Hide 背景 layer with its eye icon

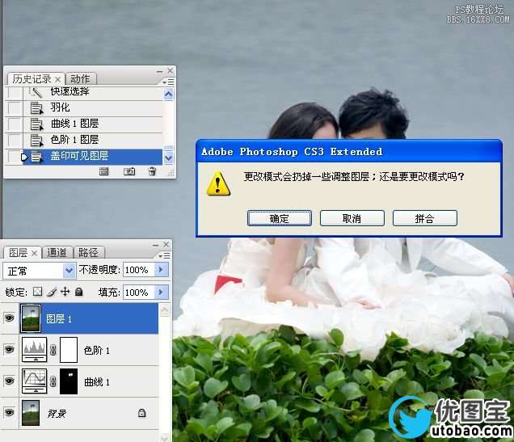tap(9, 413)
